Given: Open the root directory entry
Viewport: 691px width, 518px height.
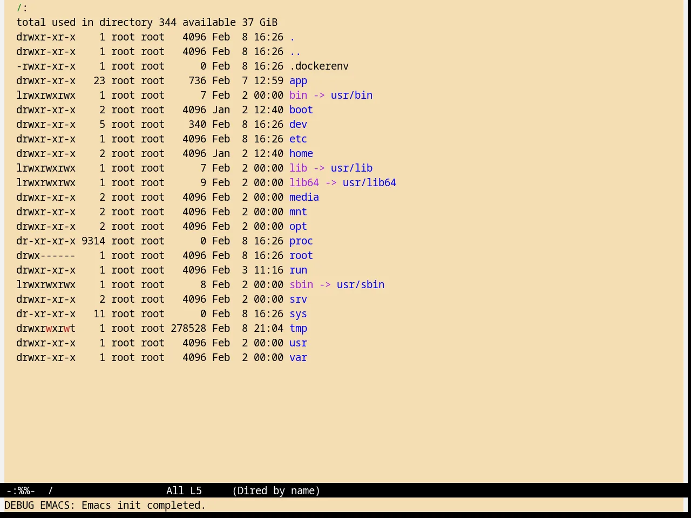Looking at the screenshot, I should click(x=301, y=256).
